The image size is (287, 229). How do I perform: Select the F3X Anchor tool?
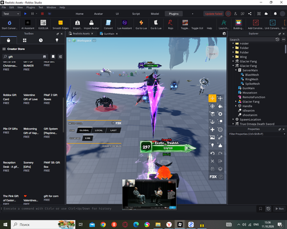[x=212, y=122]
